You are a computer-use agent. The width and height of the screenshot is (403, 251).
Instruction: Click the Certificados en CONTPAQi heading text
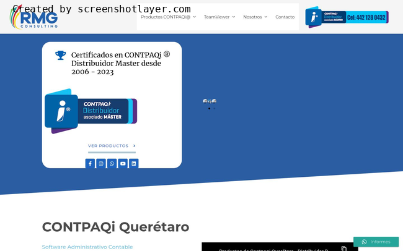pos(120,63)
